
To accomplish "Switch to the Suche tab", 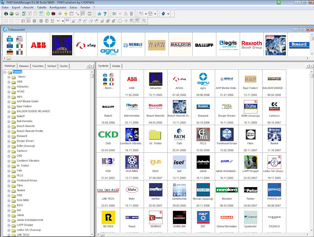I will tap(64, 66).
